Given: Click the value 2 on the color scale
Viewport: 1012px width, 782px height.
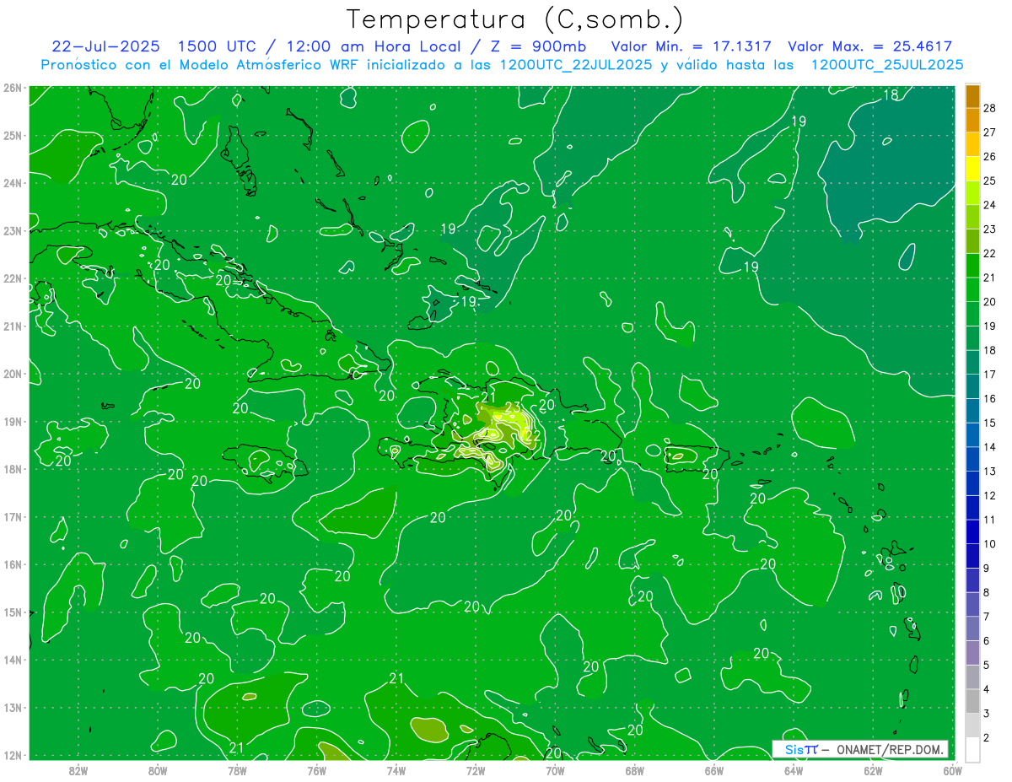Looking at the screenshot, I should [x=987, y=738].
